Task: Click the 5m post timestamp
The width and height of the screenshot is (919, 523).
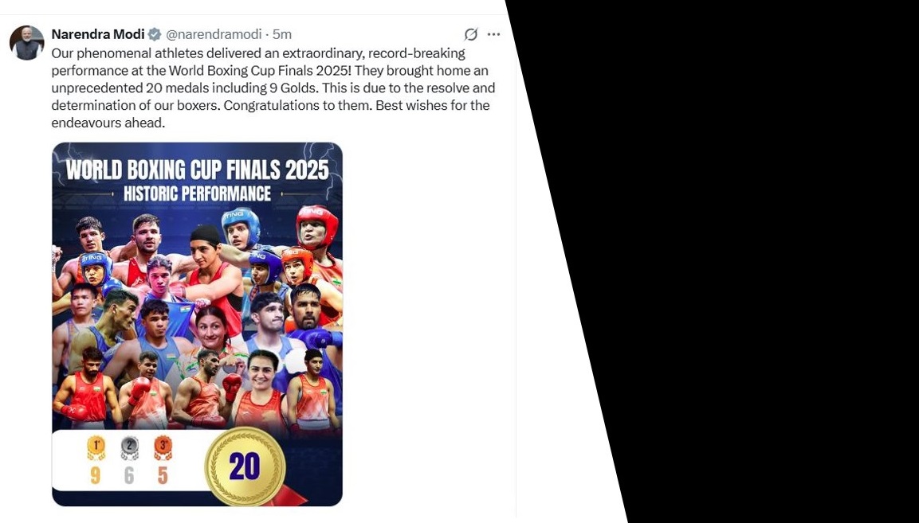Action: 282,34
